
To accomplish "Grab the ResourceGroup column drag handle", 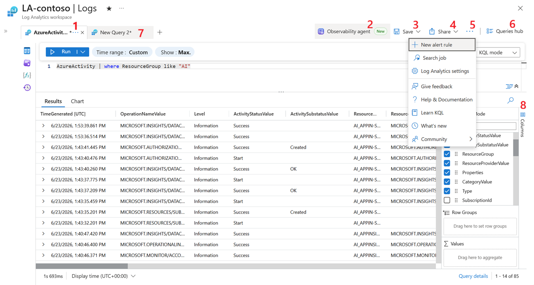I will [456, 154].
